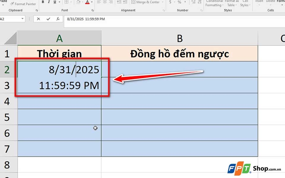285x178 pixels.
Task: Apply Comma Style
Action: coord(185,2)
